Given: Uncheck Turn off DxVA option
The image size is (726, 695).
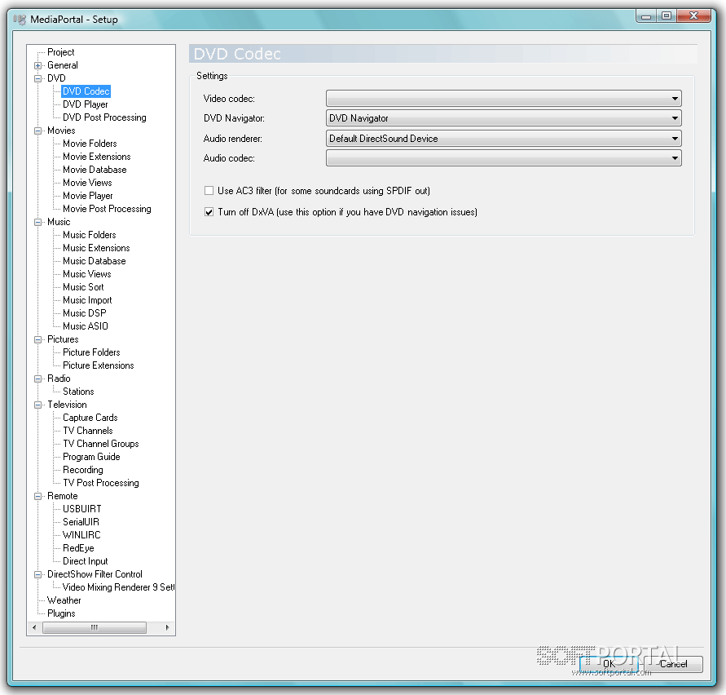Looking at the screenshot, I should 209,212.
